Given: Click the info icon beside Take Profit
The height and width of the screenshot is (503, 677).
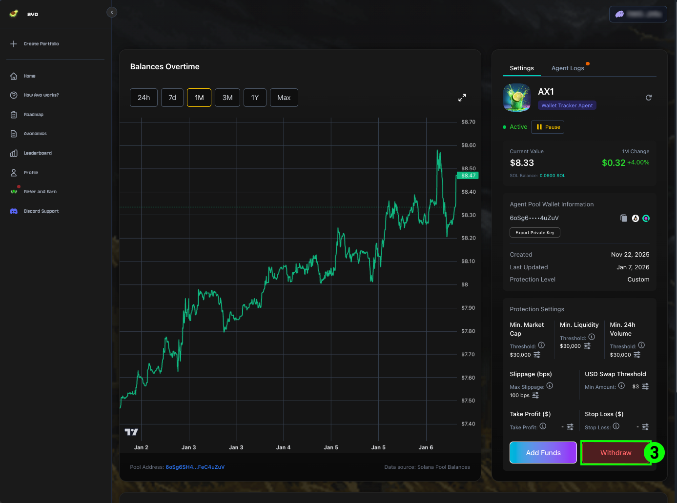Looking at the screenshot, I should (543, 426).
